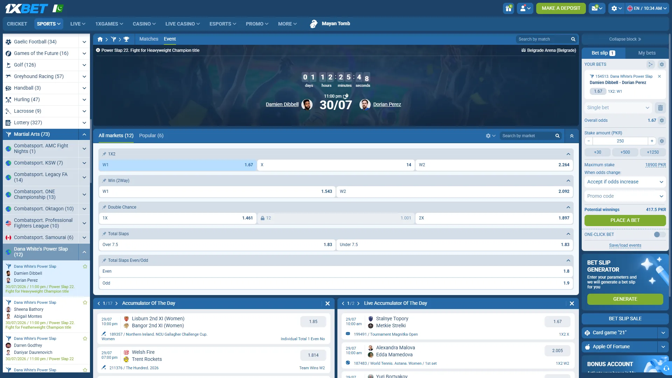Favorite the Damien Dibbell fight star
The height and width of the screenshot is (378, 672).
tap(85, 267)
